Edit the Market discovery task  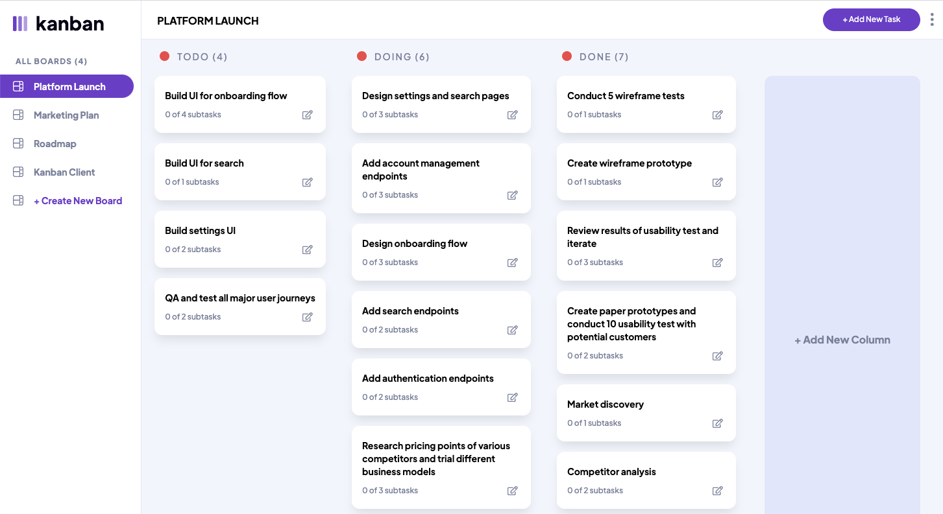click(x=718, y=423)
